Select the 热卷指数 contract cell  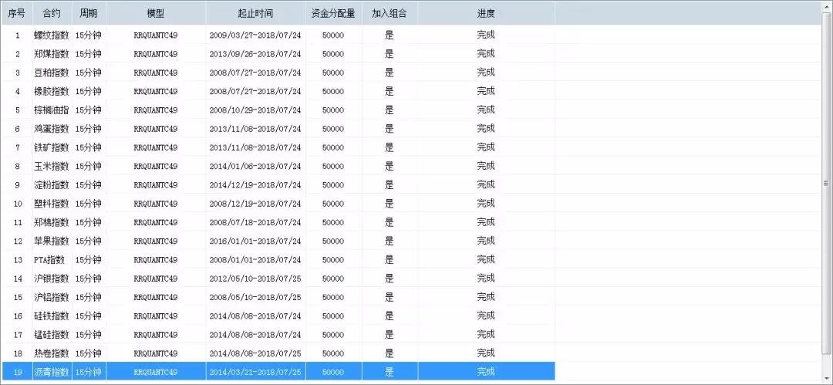point(52,353)
